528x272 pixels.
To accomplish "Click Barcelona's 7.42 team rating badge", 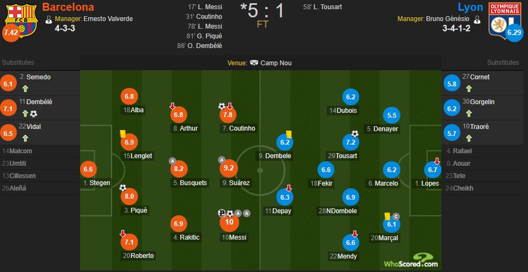I will coord(10,33).
